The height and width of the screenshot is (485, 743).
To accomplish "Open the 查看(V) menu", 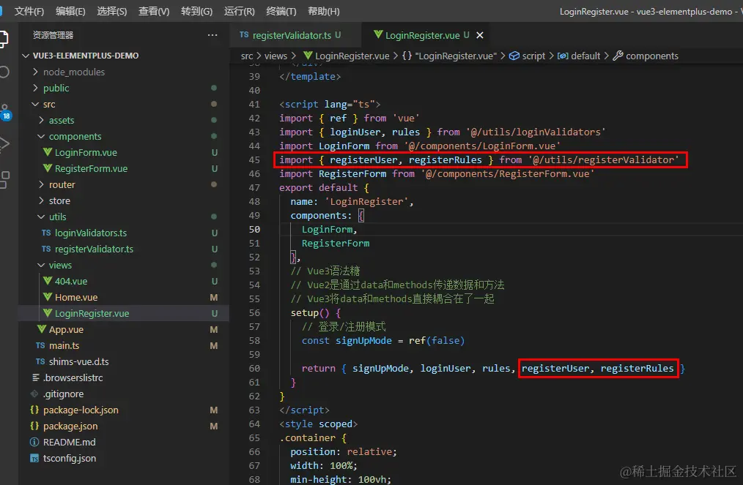I will coord(154,12).
